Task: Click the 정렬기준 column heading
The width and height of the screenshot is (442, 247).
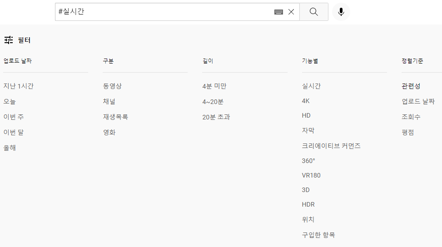Action: [x=412, y=61]
